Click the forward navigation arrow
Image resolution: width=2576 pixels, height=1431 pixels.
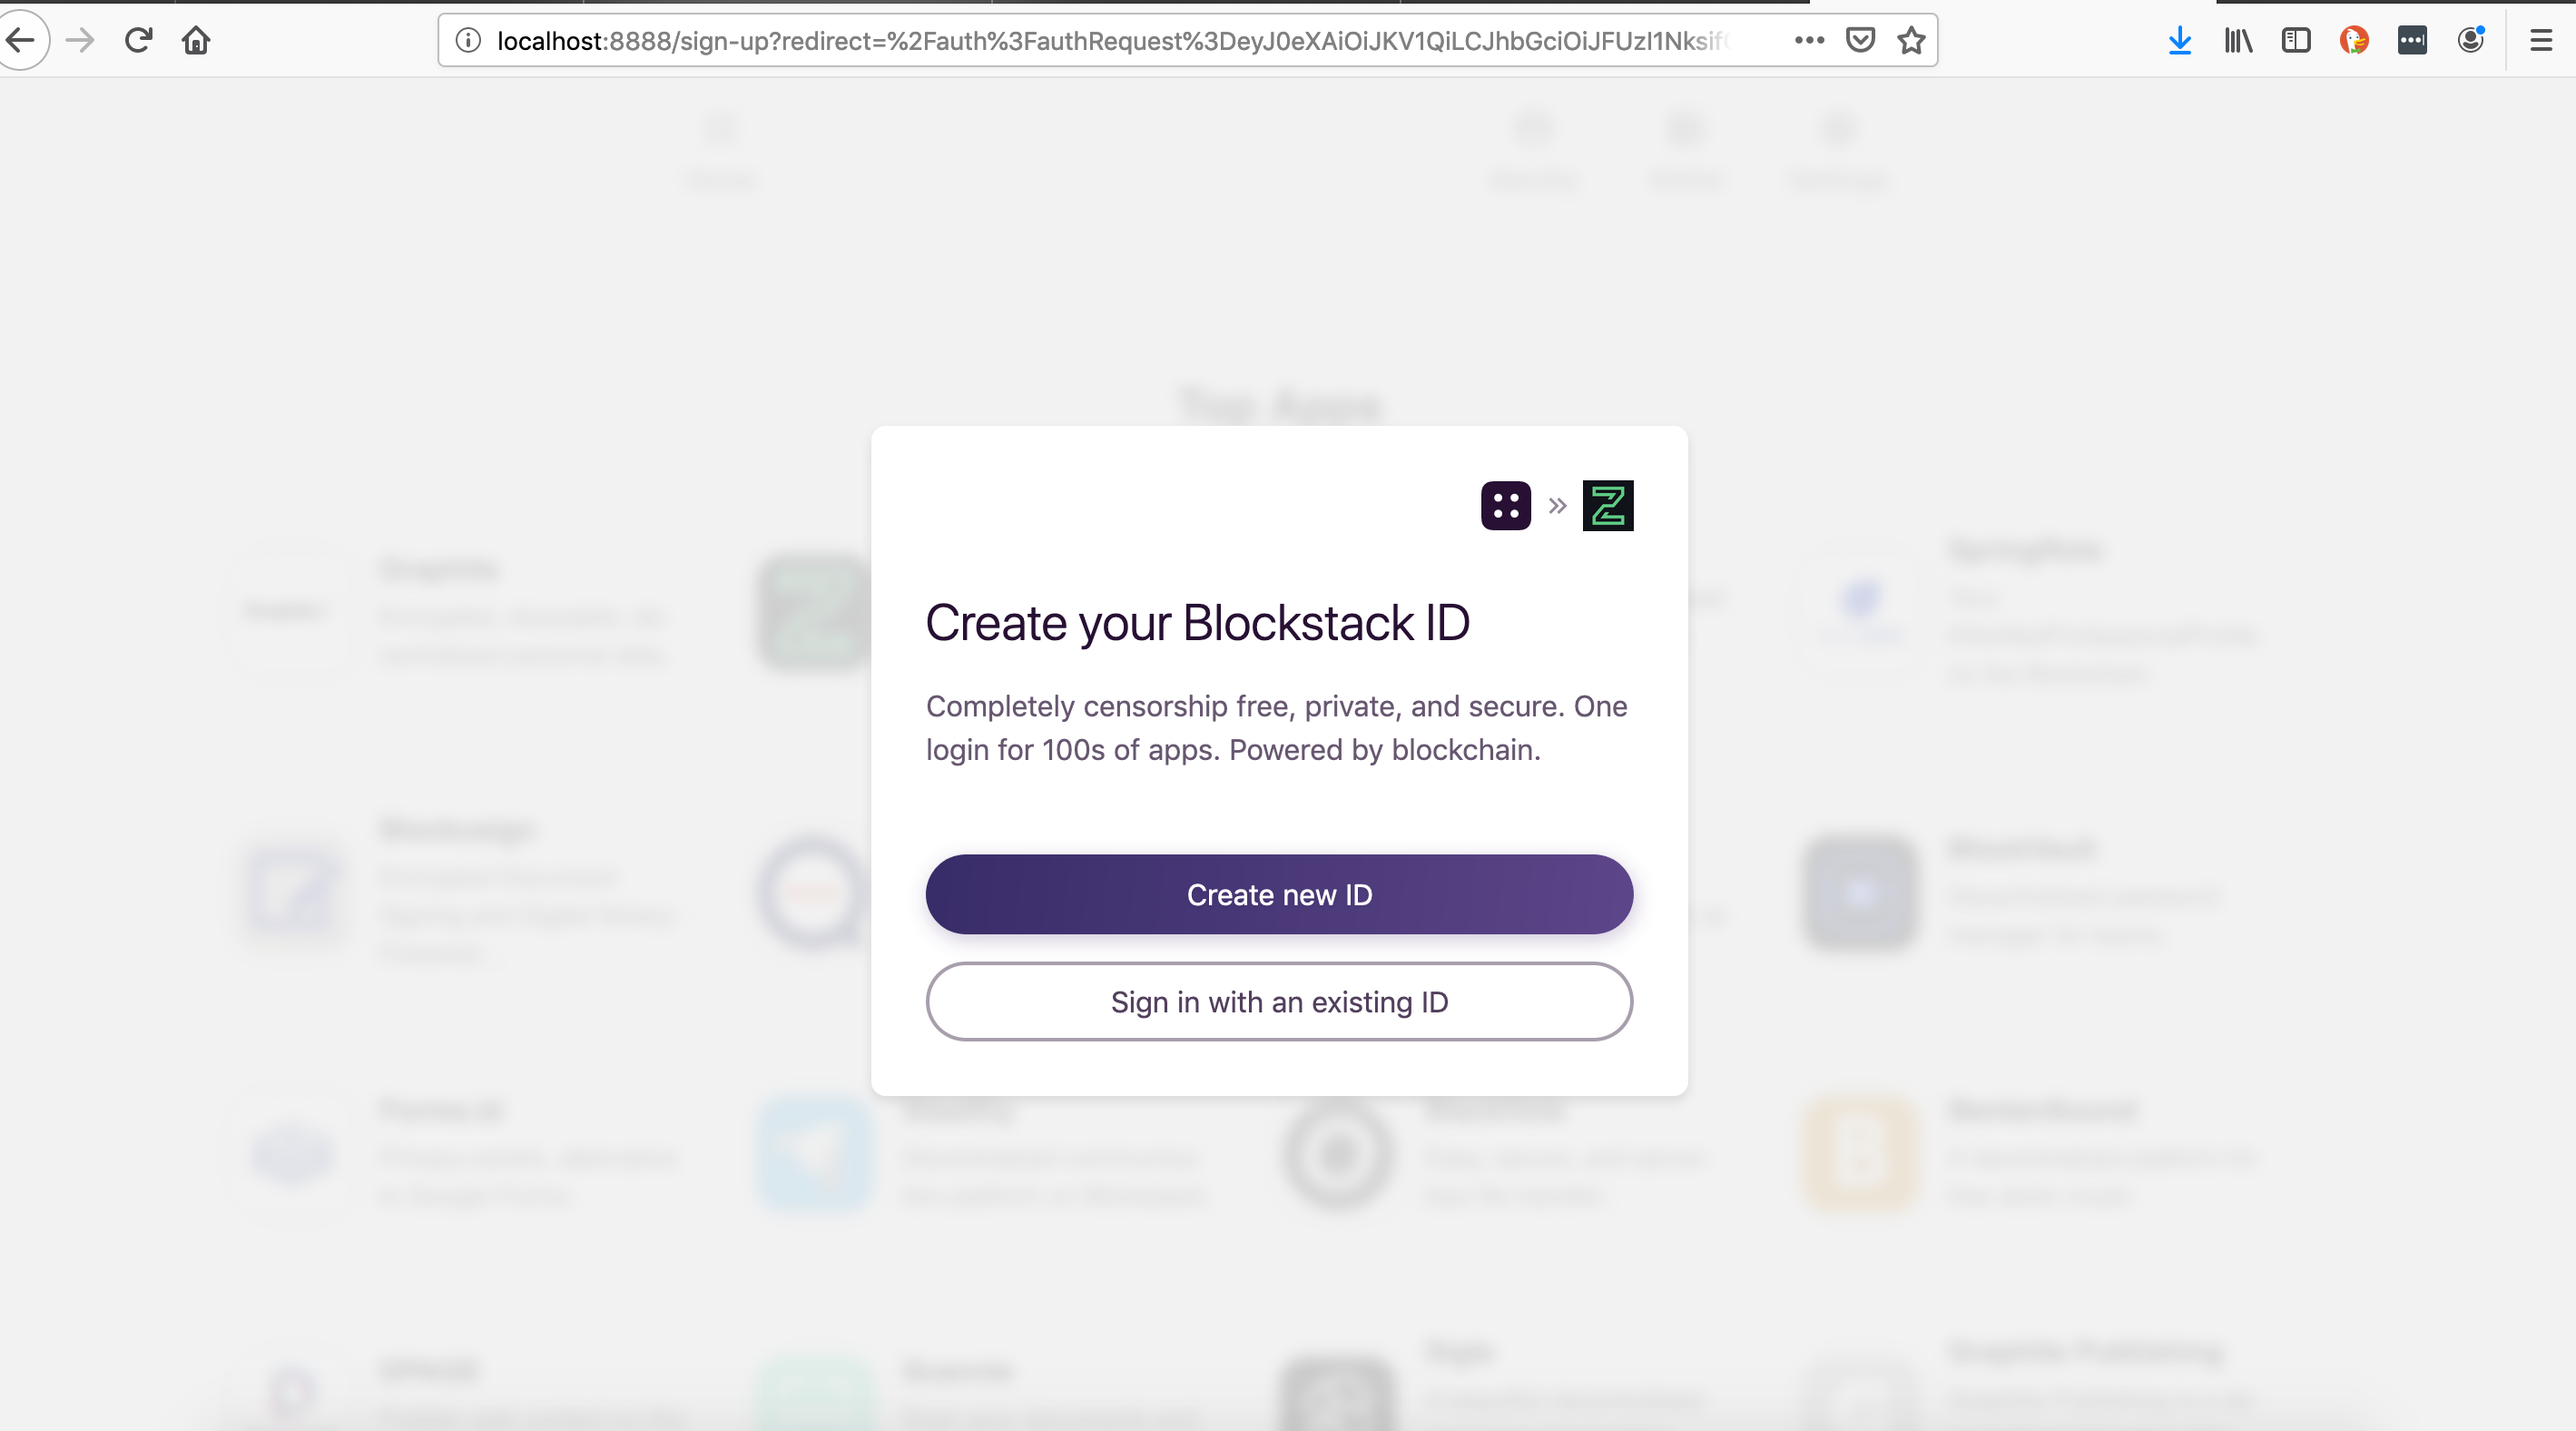point(80,40)
